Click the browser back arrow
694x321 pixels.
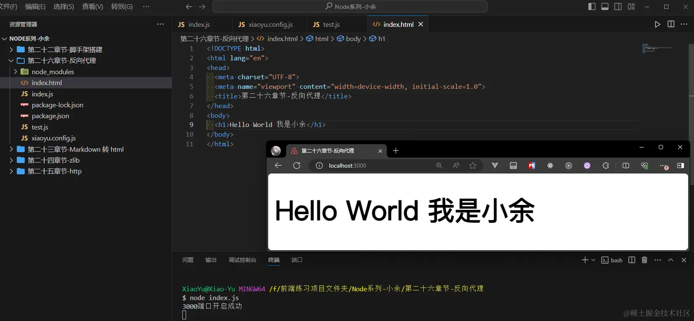(278, 166)
